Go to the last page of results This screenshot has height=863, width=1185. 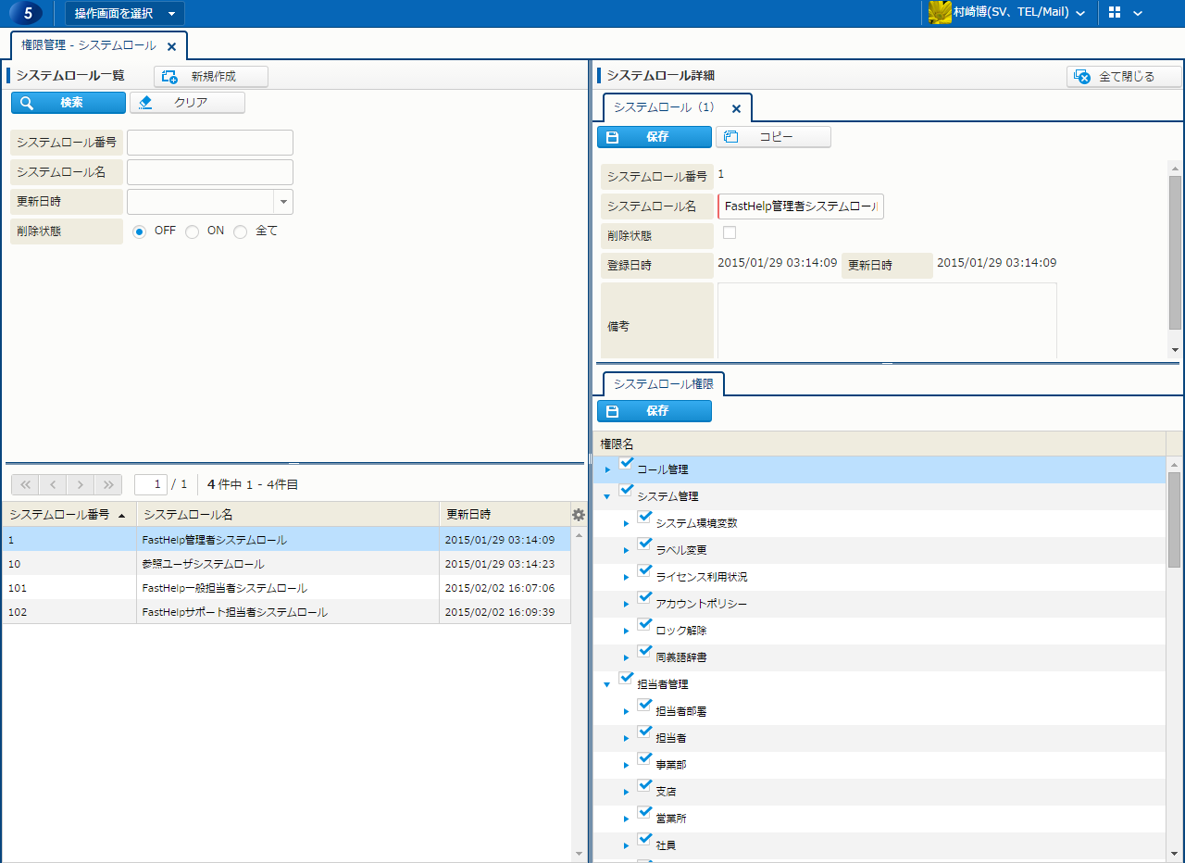coord(107,484)
